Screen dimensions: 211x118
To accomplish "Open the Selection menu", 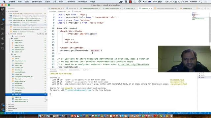I will coord(37,2).
